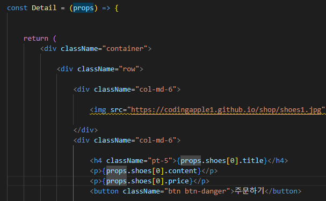This screenshot has height=201, width=326.
Task: Click the 'h4' opening tag name
Action: (x=98, y=161)
